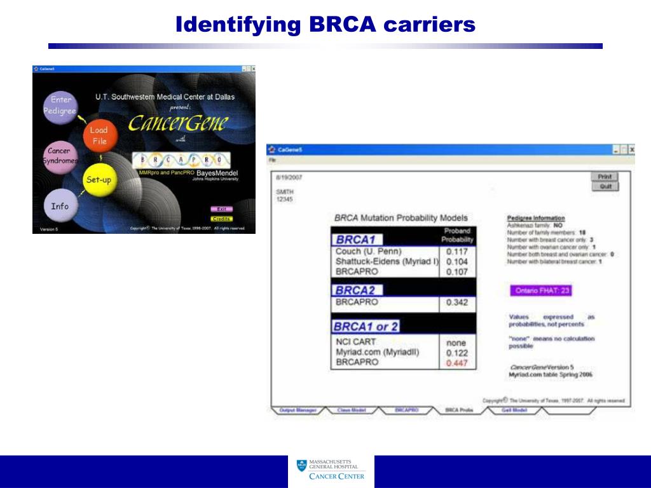Select the Shattuck-Eidens (Myriad I) row

tap(403, 261)
